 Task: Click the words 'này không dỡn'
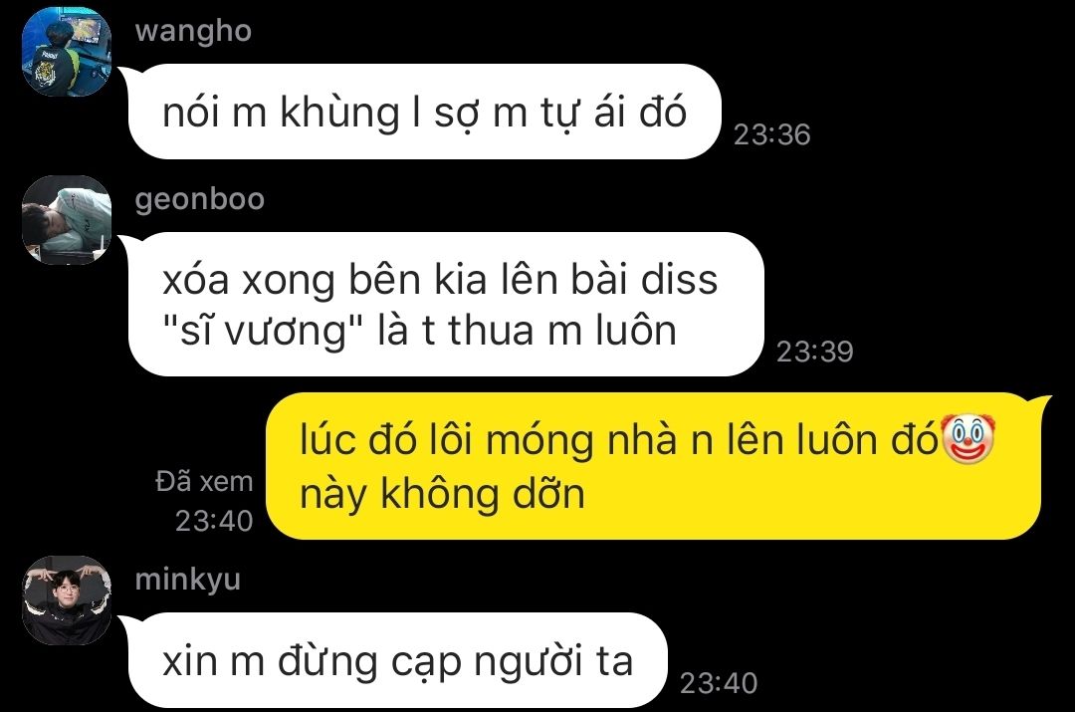pyautogui.click(x=442, y=494)
